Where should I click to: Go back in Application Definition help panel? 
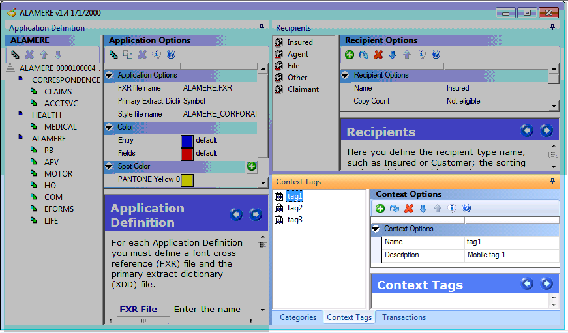click(x=236, y=214)
